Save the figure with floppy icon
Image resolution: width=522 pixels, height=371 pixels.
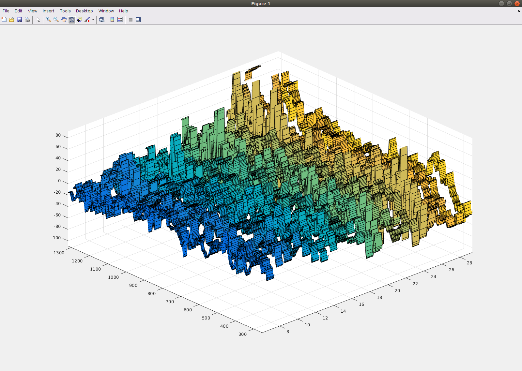pos(20,20)
